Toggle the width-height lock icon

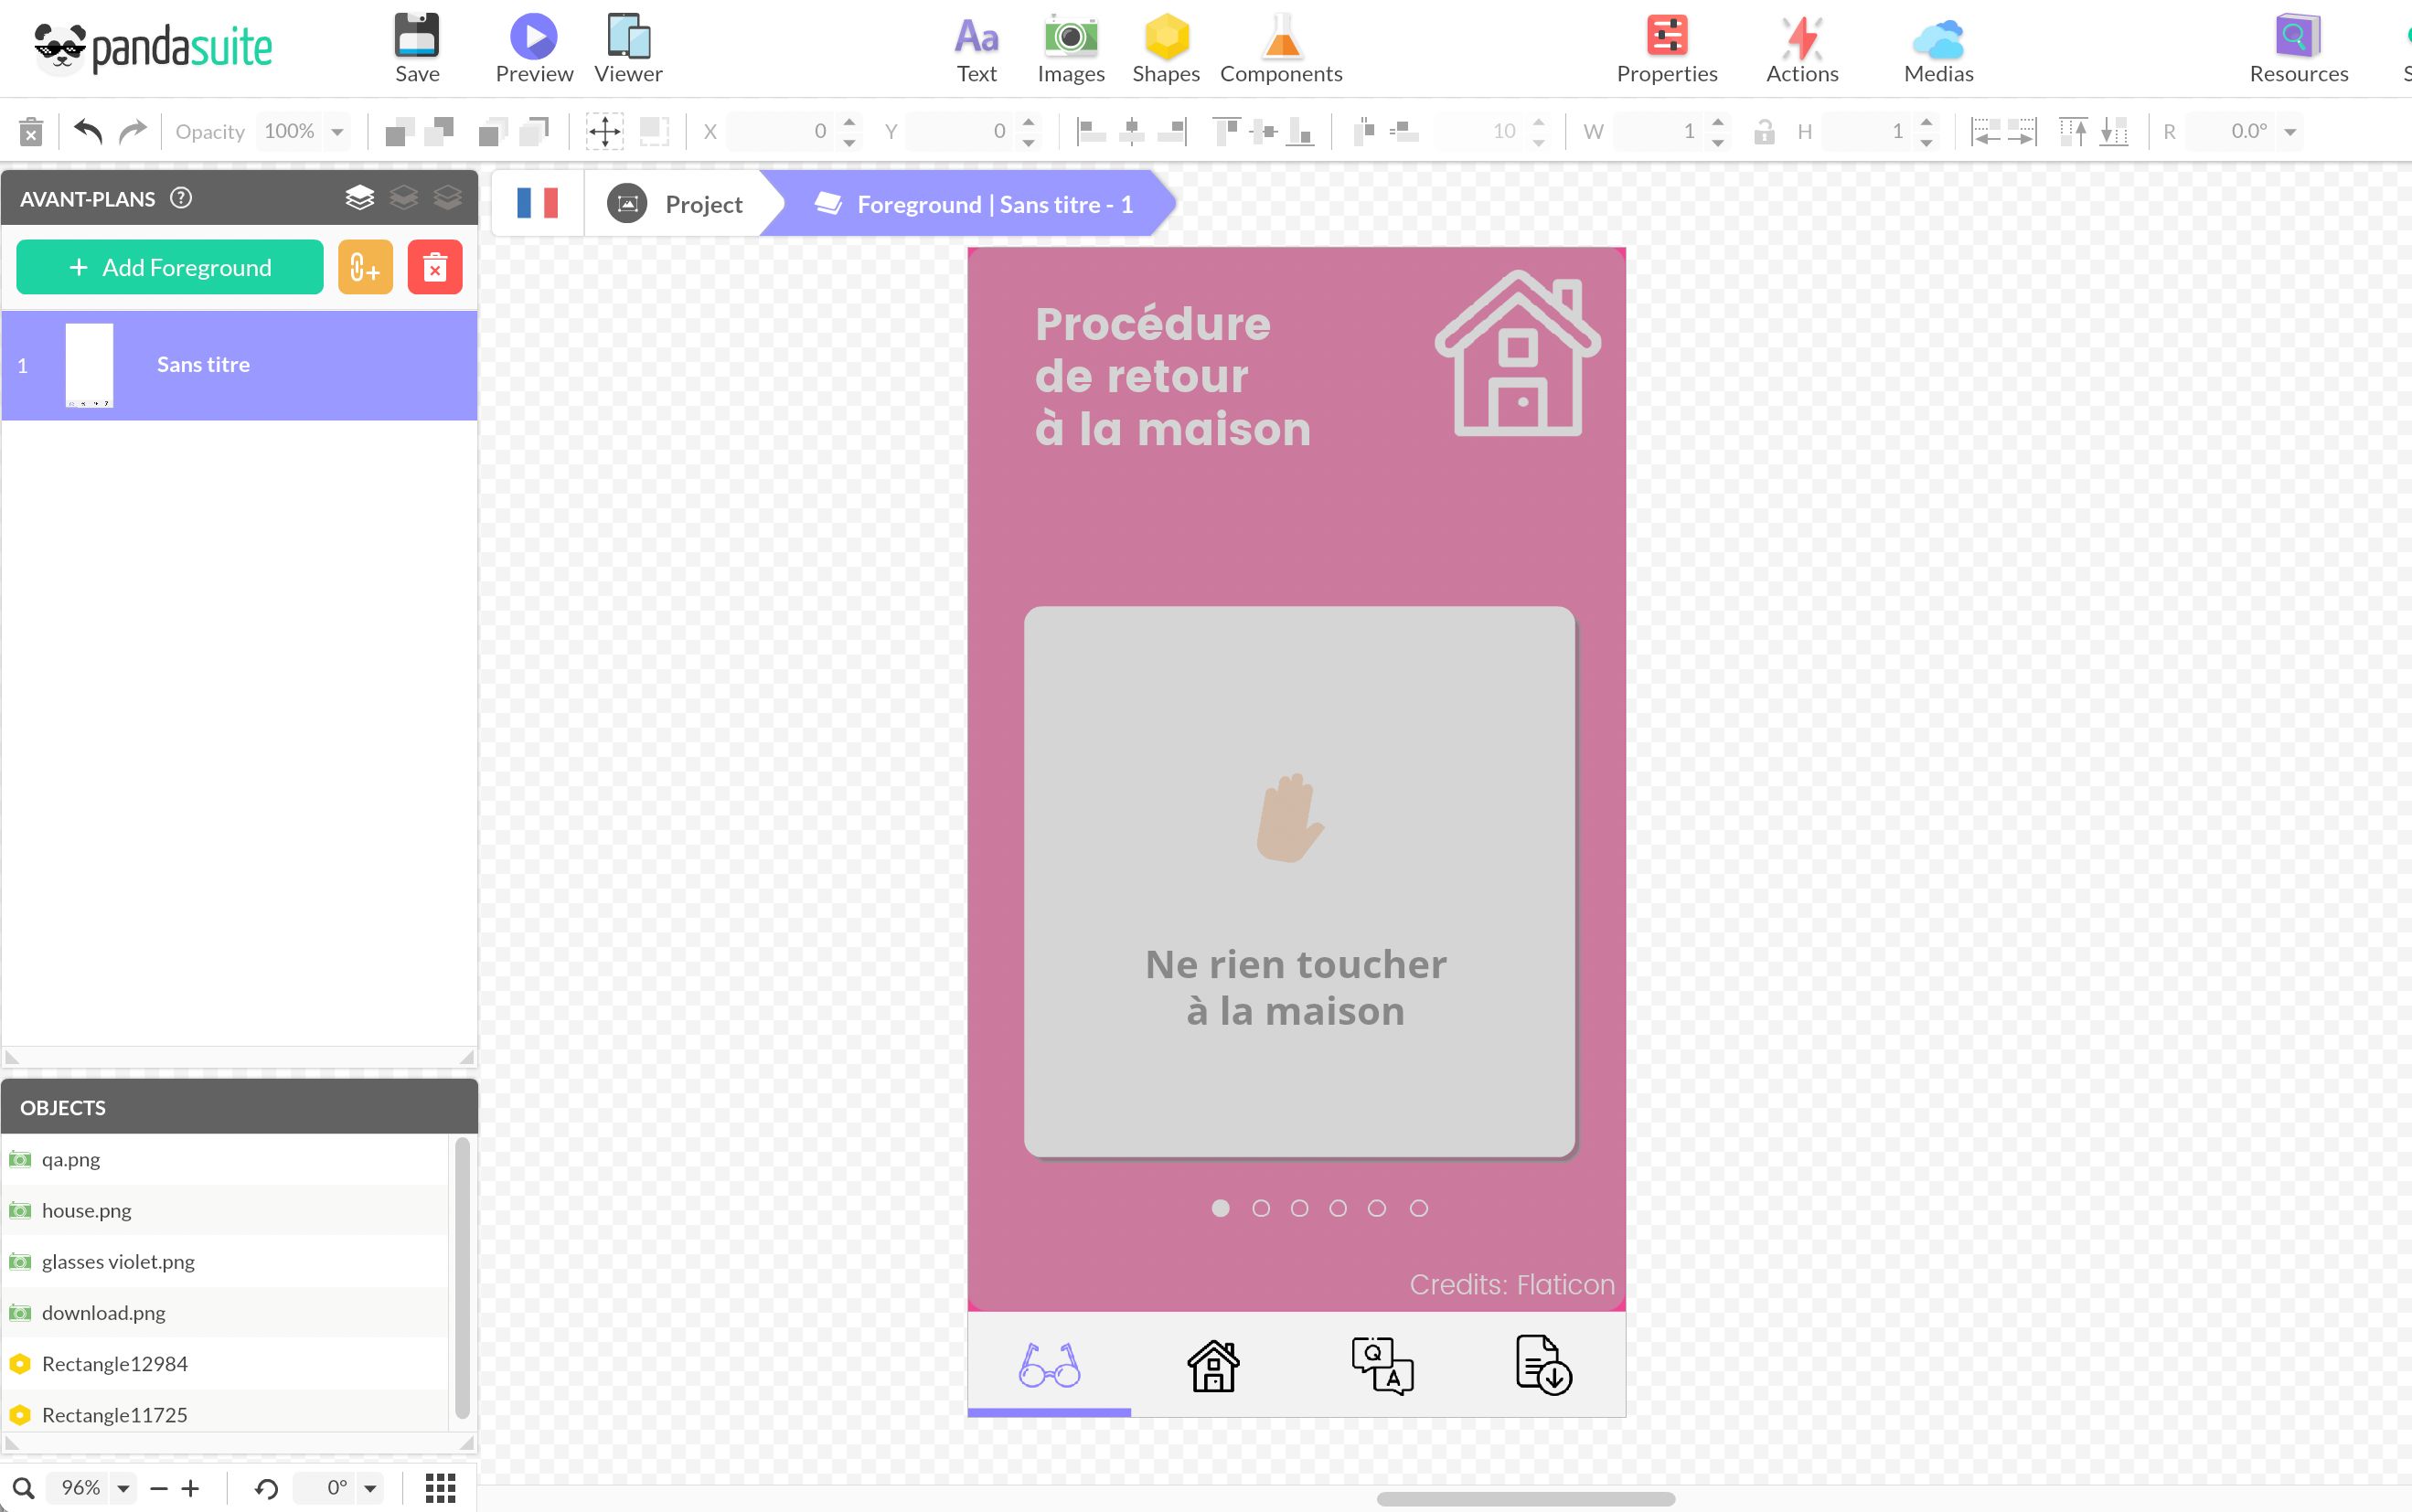click(1763, 131)
